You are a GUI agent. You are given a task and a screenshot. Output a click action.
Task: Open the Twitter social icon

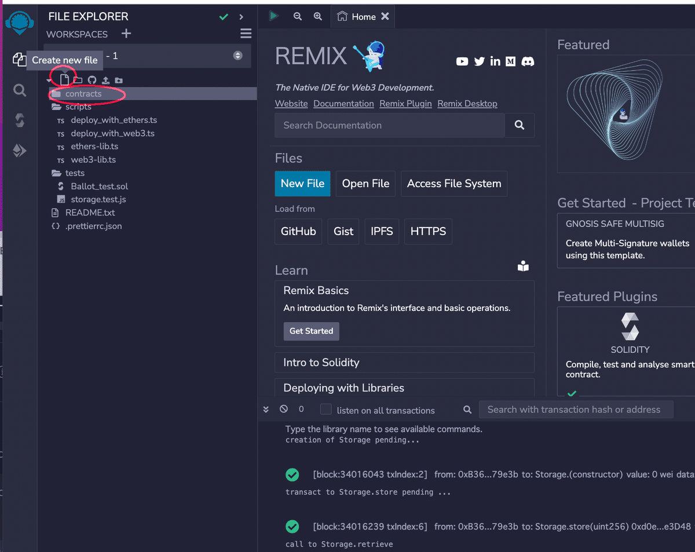(x=479, y=61)
